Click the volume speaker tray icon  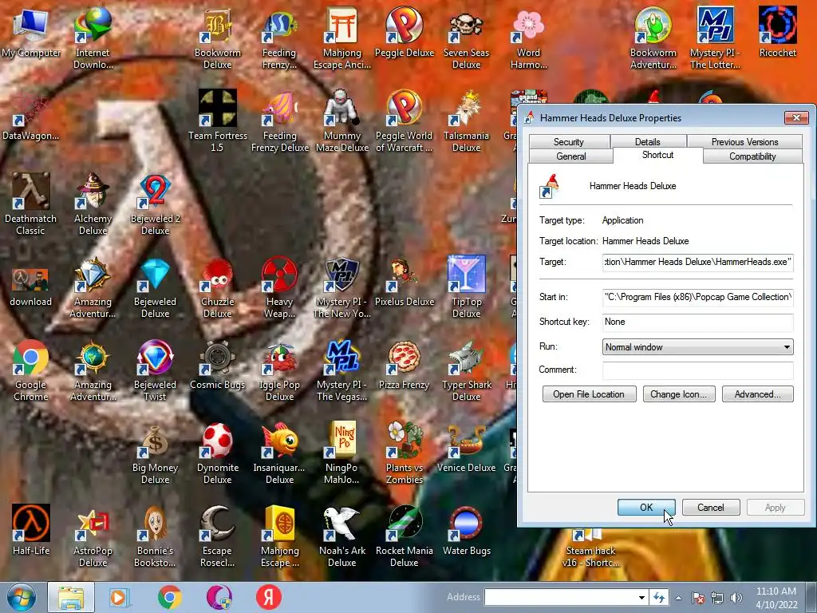coord(736,598)
